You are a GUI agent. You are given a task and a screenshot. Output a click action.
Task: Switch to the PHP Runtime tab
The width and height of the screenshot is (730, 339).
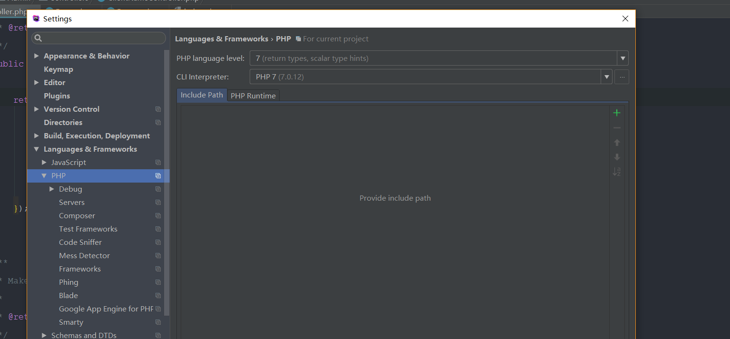pyautogui.click(x=253, y=96)
